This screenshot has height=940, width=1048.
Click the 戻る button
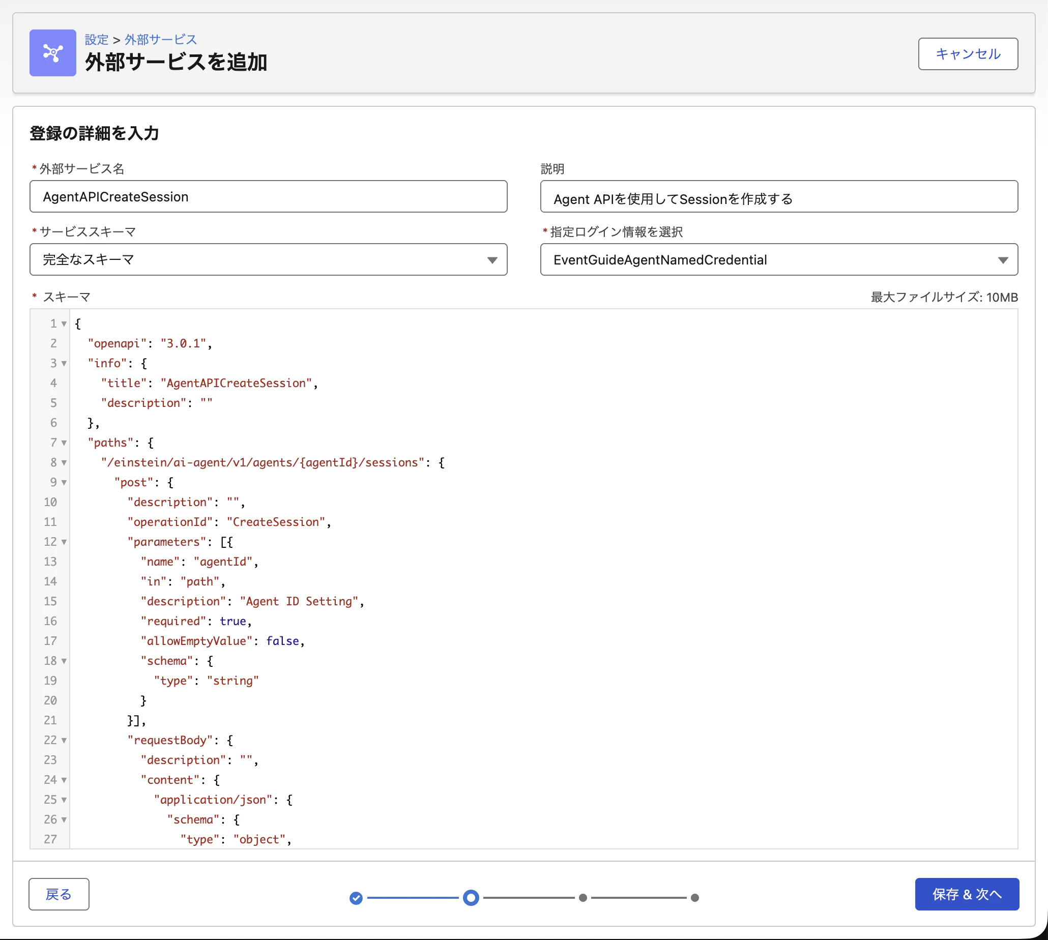(59, 894)
